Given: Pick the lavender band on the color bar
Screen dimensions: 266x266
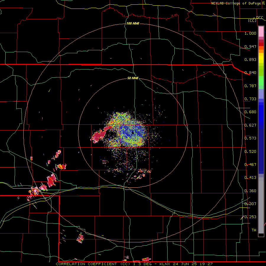Looking at the screenshot, I should (x=261, y=94).
